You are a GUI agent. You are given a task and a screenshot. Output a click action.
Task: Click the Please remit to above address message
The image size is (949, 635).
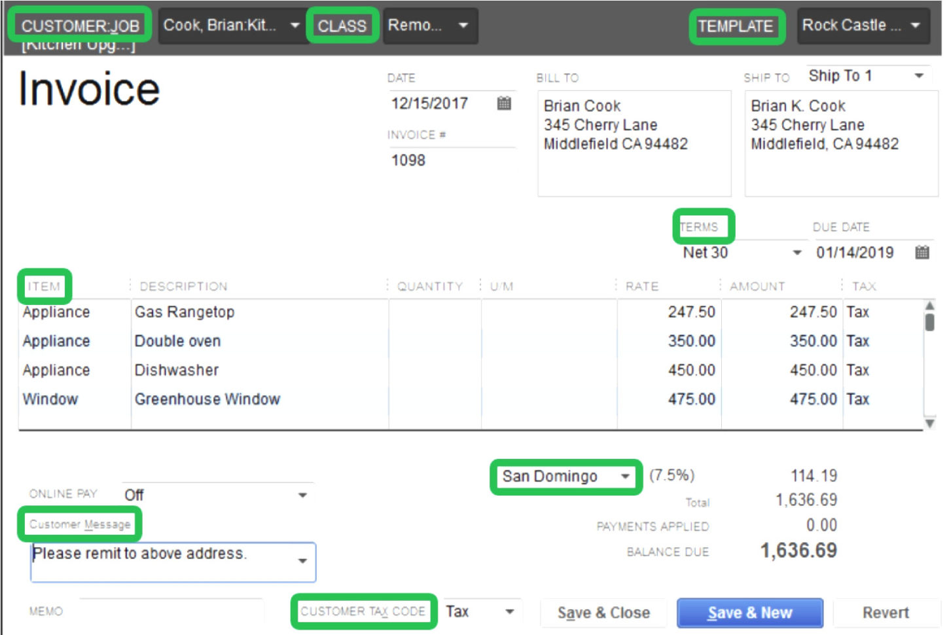pyautogui.click(x=139, y=554)
